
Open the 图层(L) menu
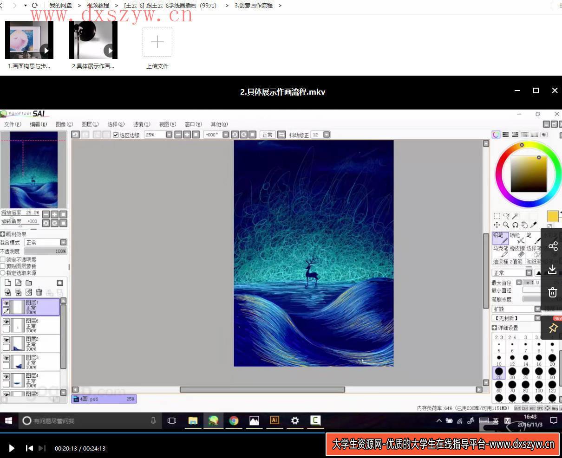click(90, 124)
